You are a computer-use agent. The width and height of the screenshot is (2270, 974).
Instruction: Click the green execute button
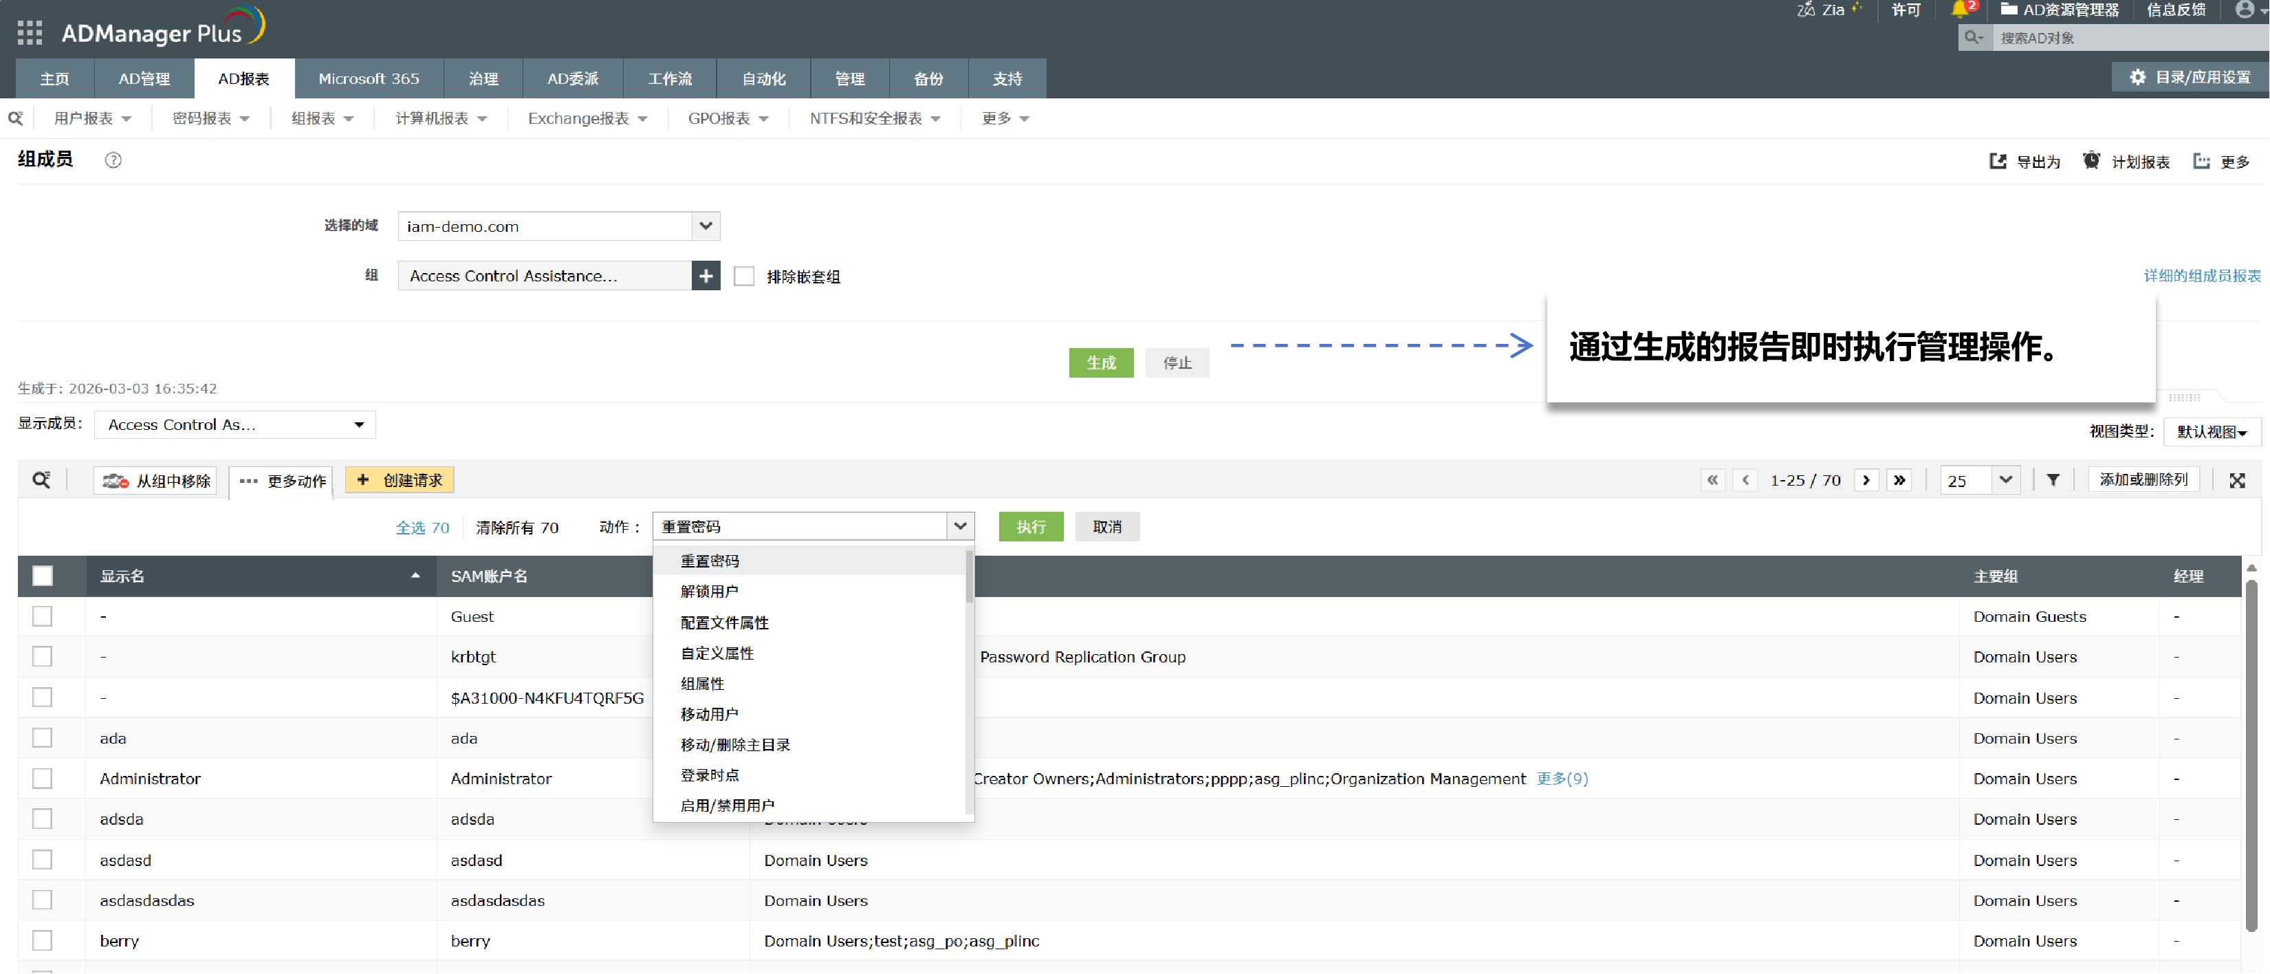click(x=1030, y=527)
